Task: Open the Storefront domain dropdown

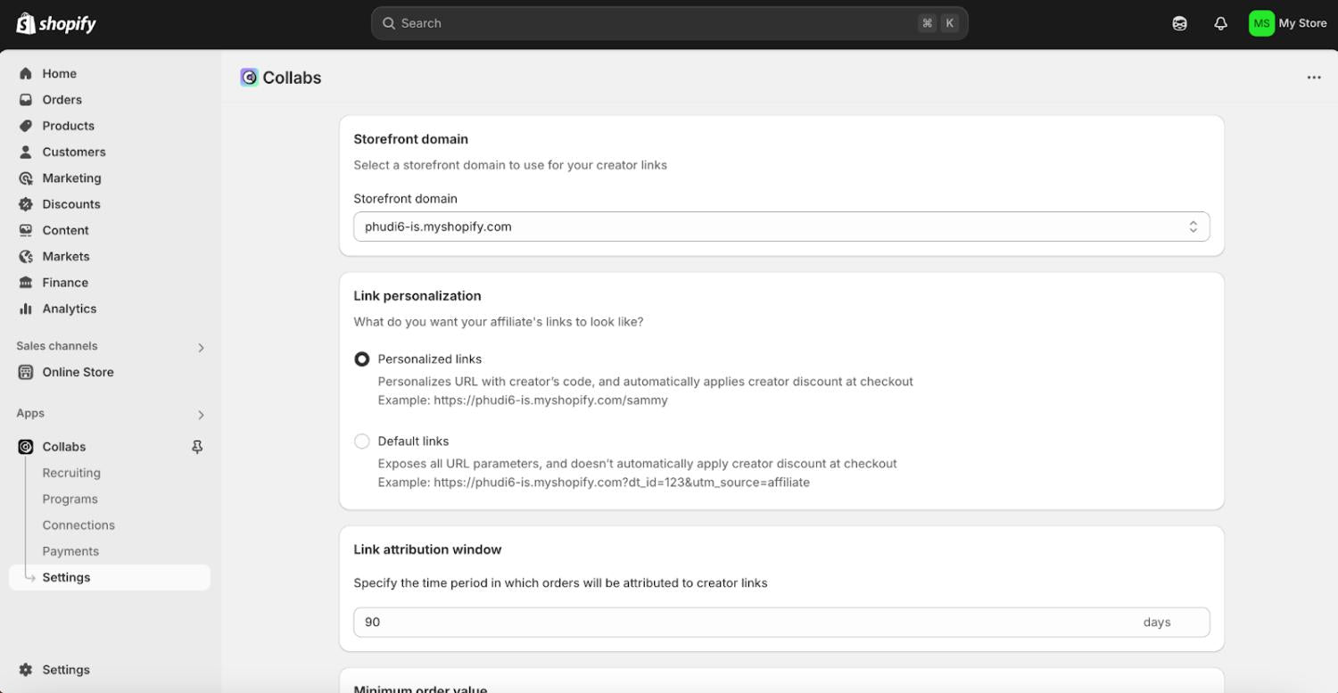Action: 780,227
